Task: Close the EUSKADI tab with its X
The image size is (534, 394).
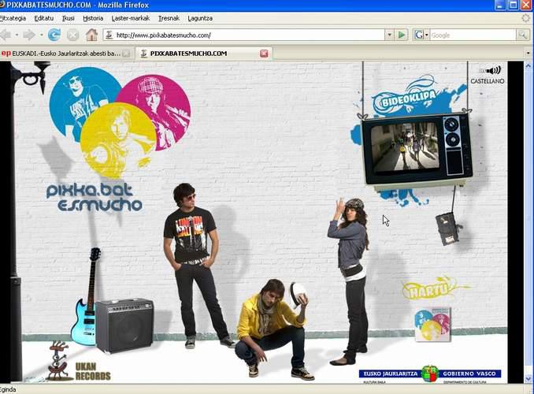Action: pyautogui.click(x=126, y=54)
